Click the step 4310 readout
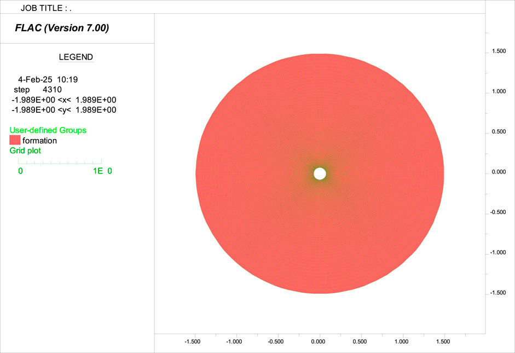 click(x=38, y=90)
